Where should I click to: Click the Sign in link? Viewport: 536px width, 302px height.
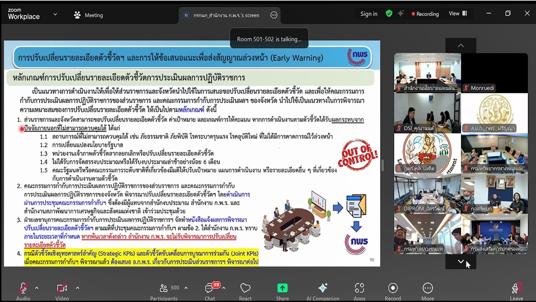pyautogui.click(x=368, y=14)
